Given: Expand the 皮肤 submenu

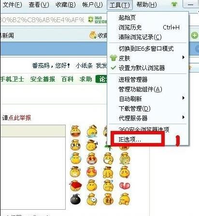Looking at the screenshot, I should pyautogui.click(x=148, y=58).
